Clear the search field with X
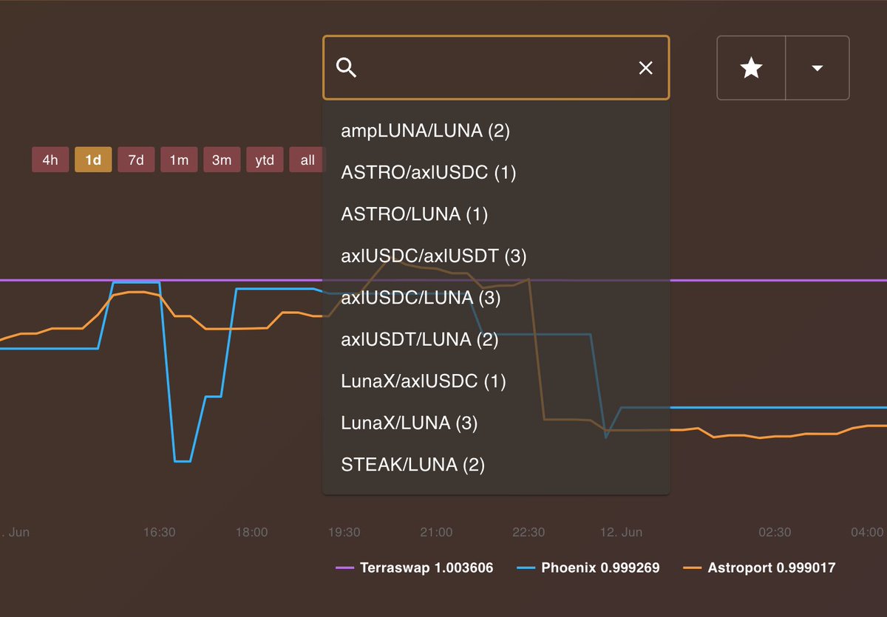The image size is (887, 617). coord(645,68)
